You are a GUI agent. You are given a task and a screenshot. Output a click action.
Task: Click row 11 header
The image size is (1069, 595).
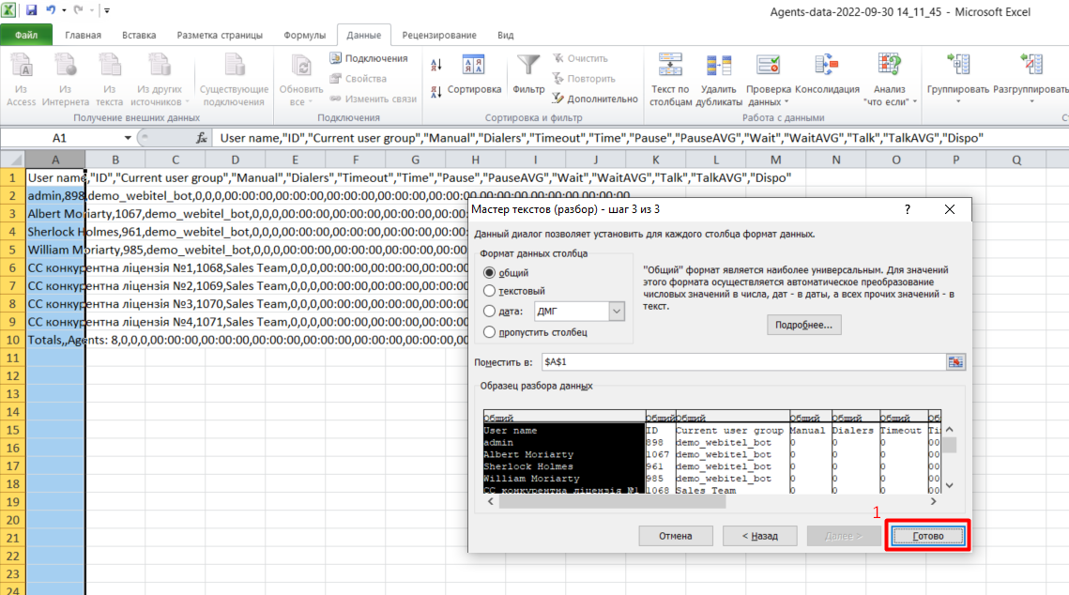pyautogui.click(x=12, y=358)
